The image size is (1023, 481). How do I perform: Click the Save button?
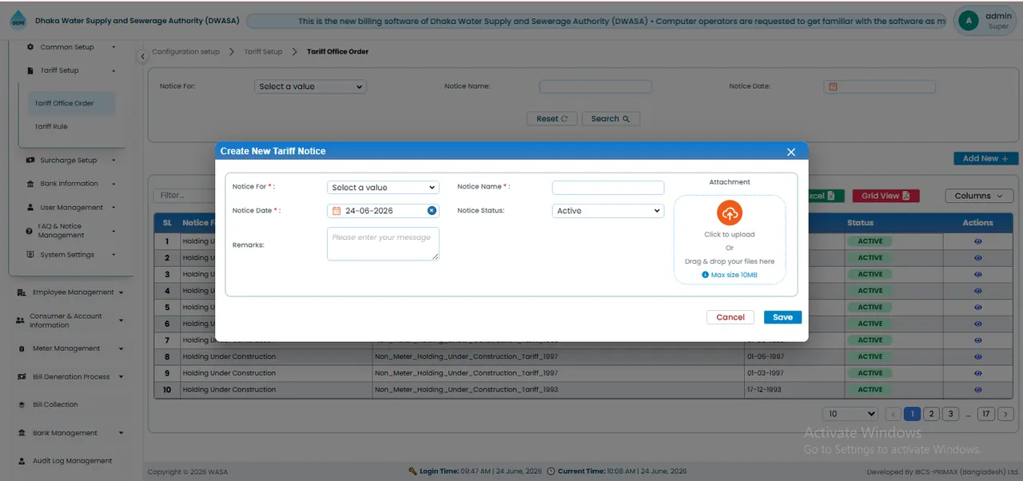[x=782, y=317]
